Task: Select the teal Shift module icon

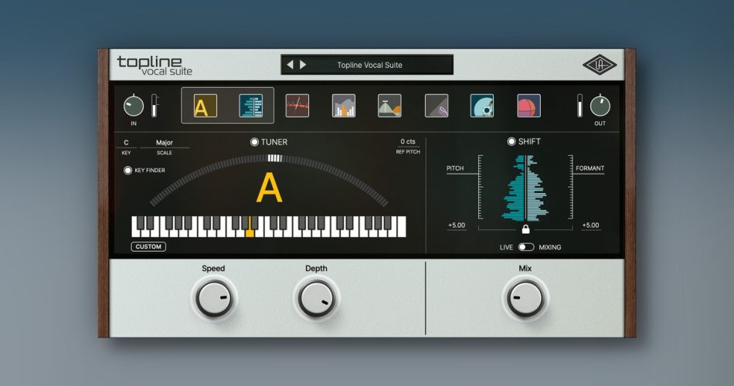Action: click(250, 106)
